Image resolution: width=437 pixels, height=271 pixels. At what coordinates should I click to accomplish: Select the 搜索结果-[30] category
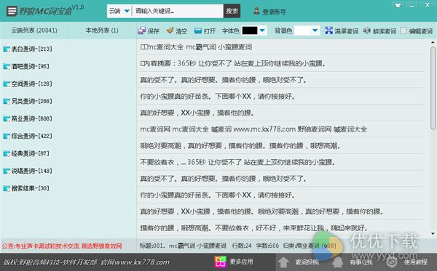(x=30, y=188)
